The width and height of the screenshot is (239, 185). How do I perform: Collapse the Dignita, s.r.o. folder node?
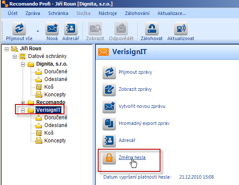pos(23,64)
